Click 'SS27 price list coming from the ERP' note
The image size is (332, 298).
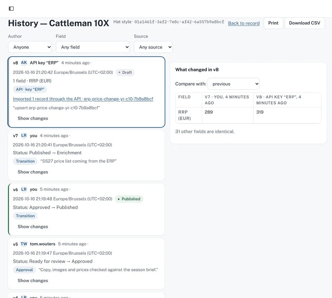tap(79, 161)
